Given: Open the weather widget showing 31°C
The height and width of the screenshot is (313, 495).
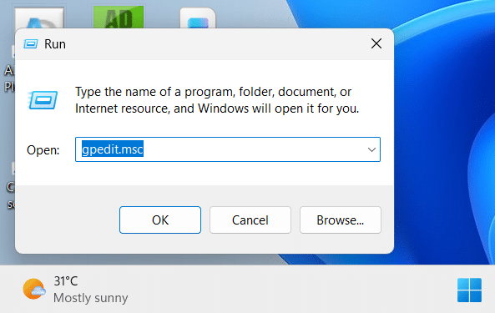Looking at the screenshot, I should [x=75, y=290].
